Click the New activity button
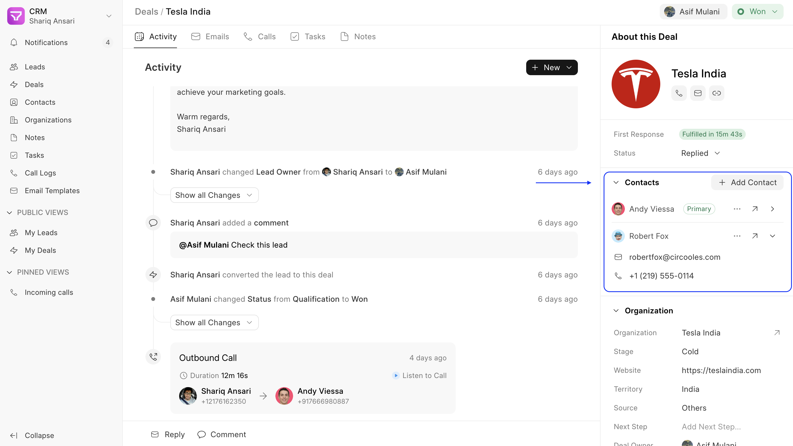 (551, 67)
